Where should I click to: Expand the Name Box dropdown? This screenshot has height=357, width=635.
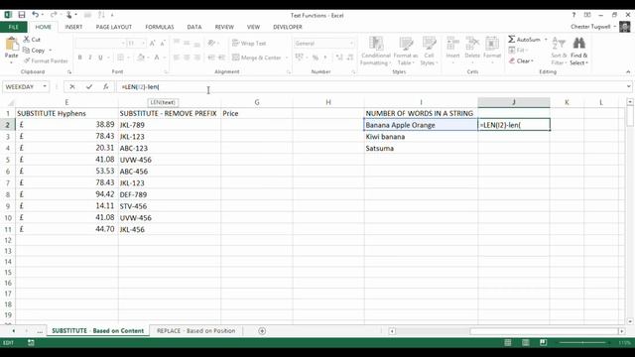coord(45,86)
